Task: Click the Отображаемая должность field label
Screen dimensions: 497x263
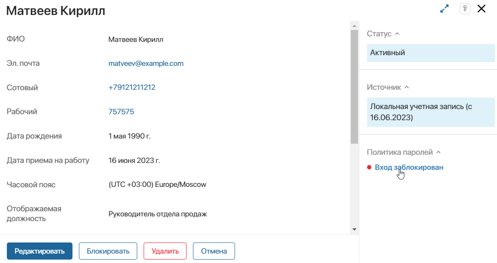Action: click(34, 214)
